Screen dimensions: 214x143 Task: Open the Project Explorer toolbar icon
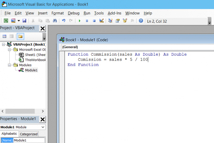(x=110, y=21)
